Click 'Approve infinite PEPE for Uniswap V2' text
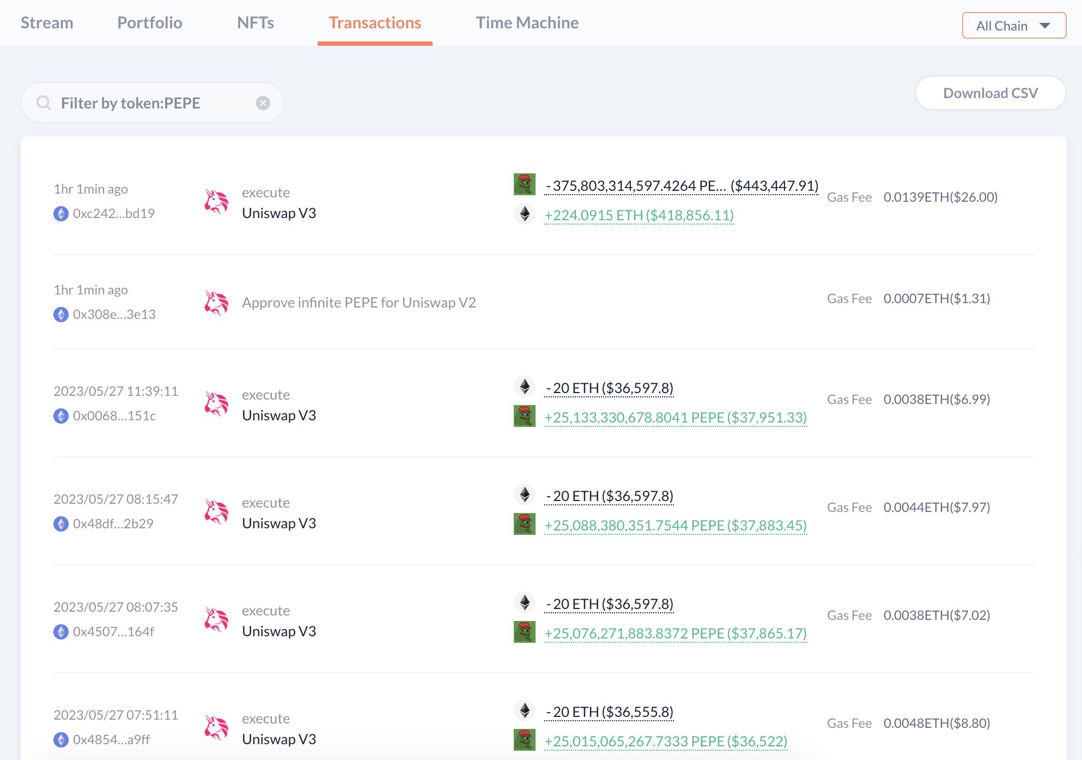 (359, 303)
